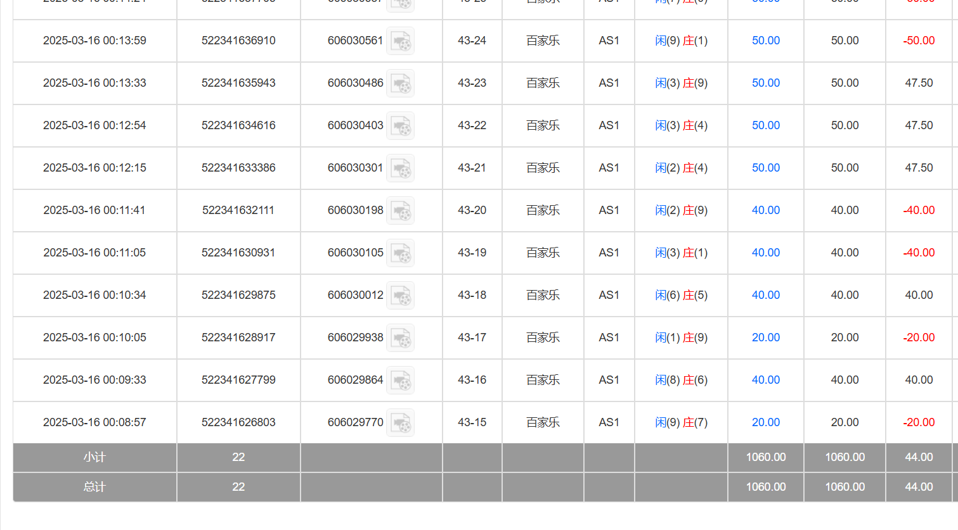
Task: Click timestamp 2025-03-16 00:10:34
Action: click(94, 295)
